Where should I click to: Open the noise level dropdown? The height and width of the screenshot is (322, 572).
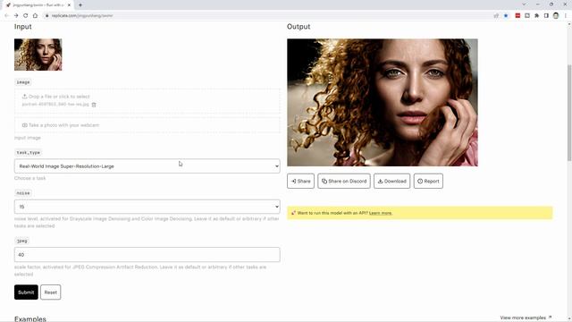[x=147, y=207]
